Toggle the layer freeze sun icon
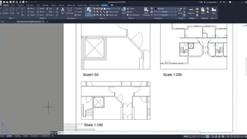Screen dimensions: 247x139 pyautogui.click(x=97, y=8)
